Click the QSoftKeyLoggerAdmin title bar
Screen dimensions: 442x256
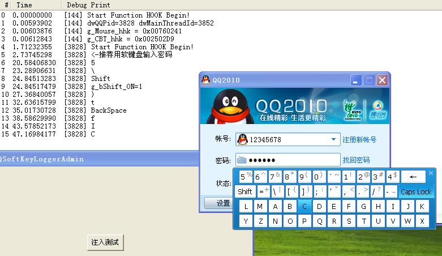point(99,159)
